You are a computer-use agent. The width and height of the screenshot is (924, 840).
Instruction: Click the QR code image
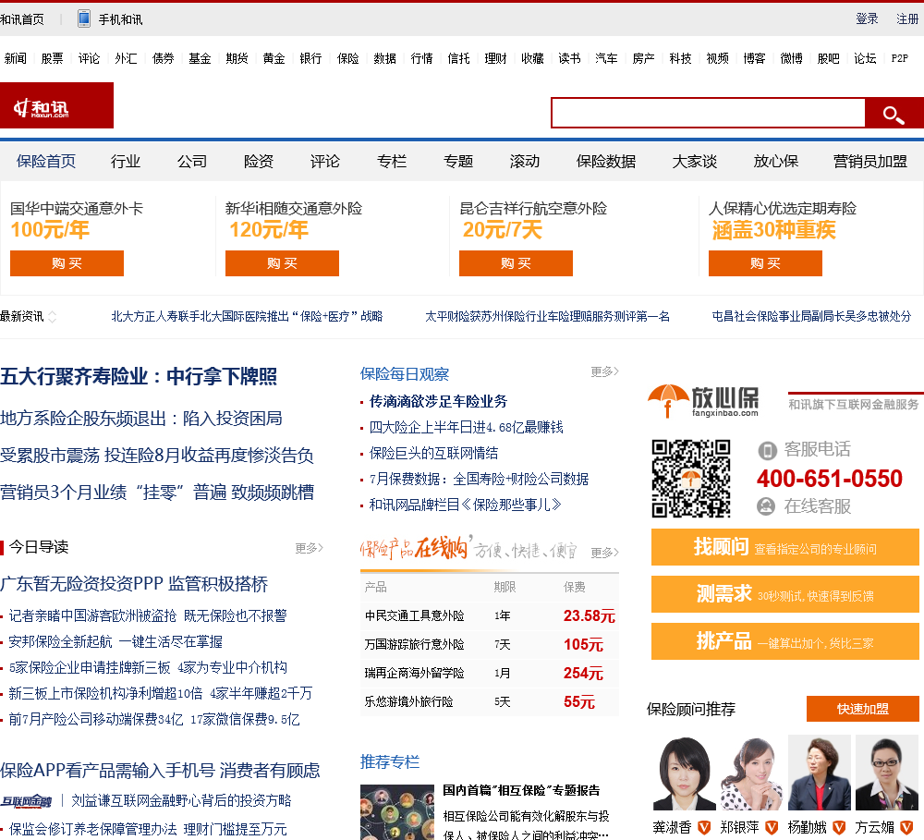[690, 478]
